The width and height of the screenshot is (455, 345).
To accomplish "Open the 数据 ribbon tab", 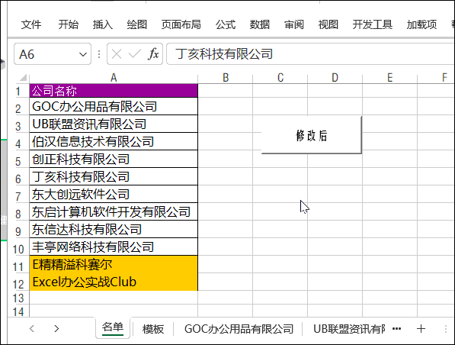I will 260,24.
